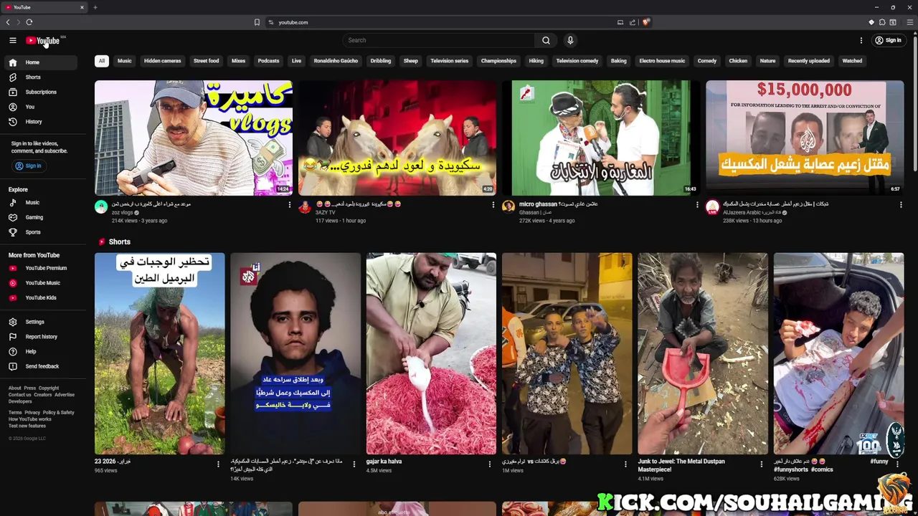Open the options menu for the micro ghassan video

(697, 205)
